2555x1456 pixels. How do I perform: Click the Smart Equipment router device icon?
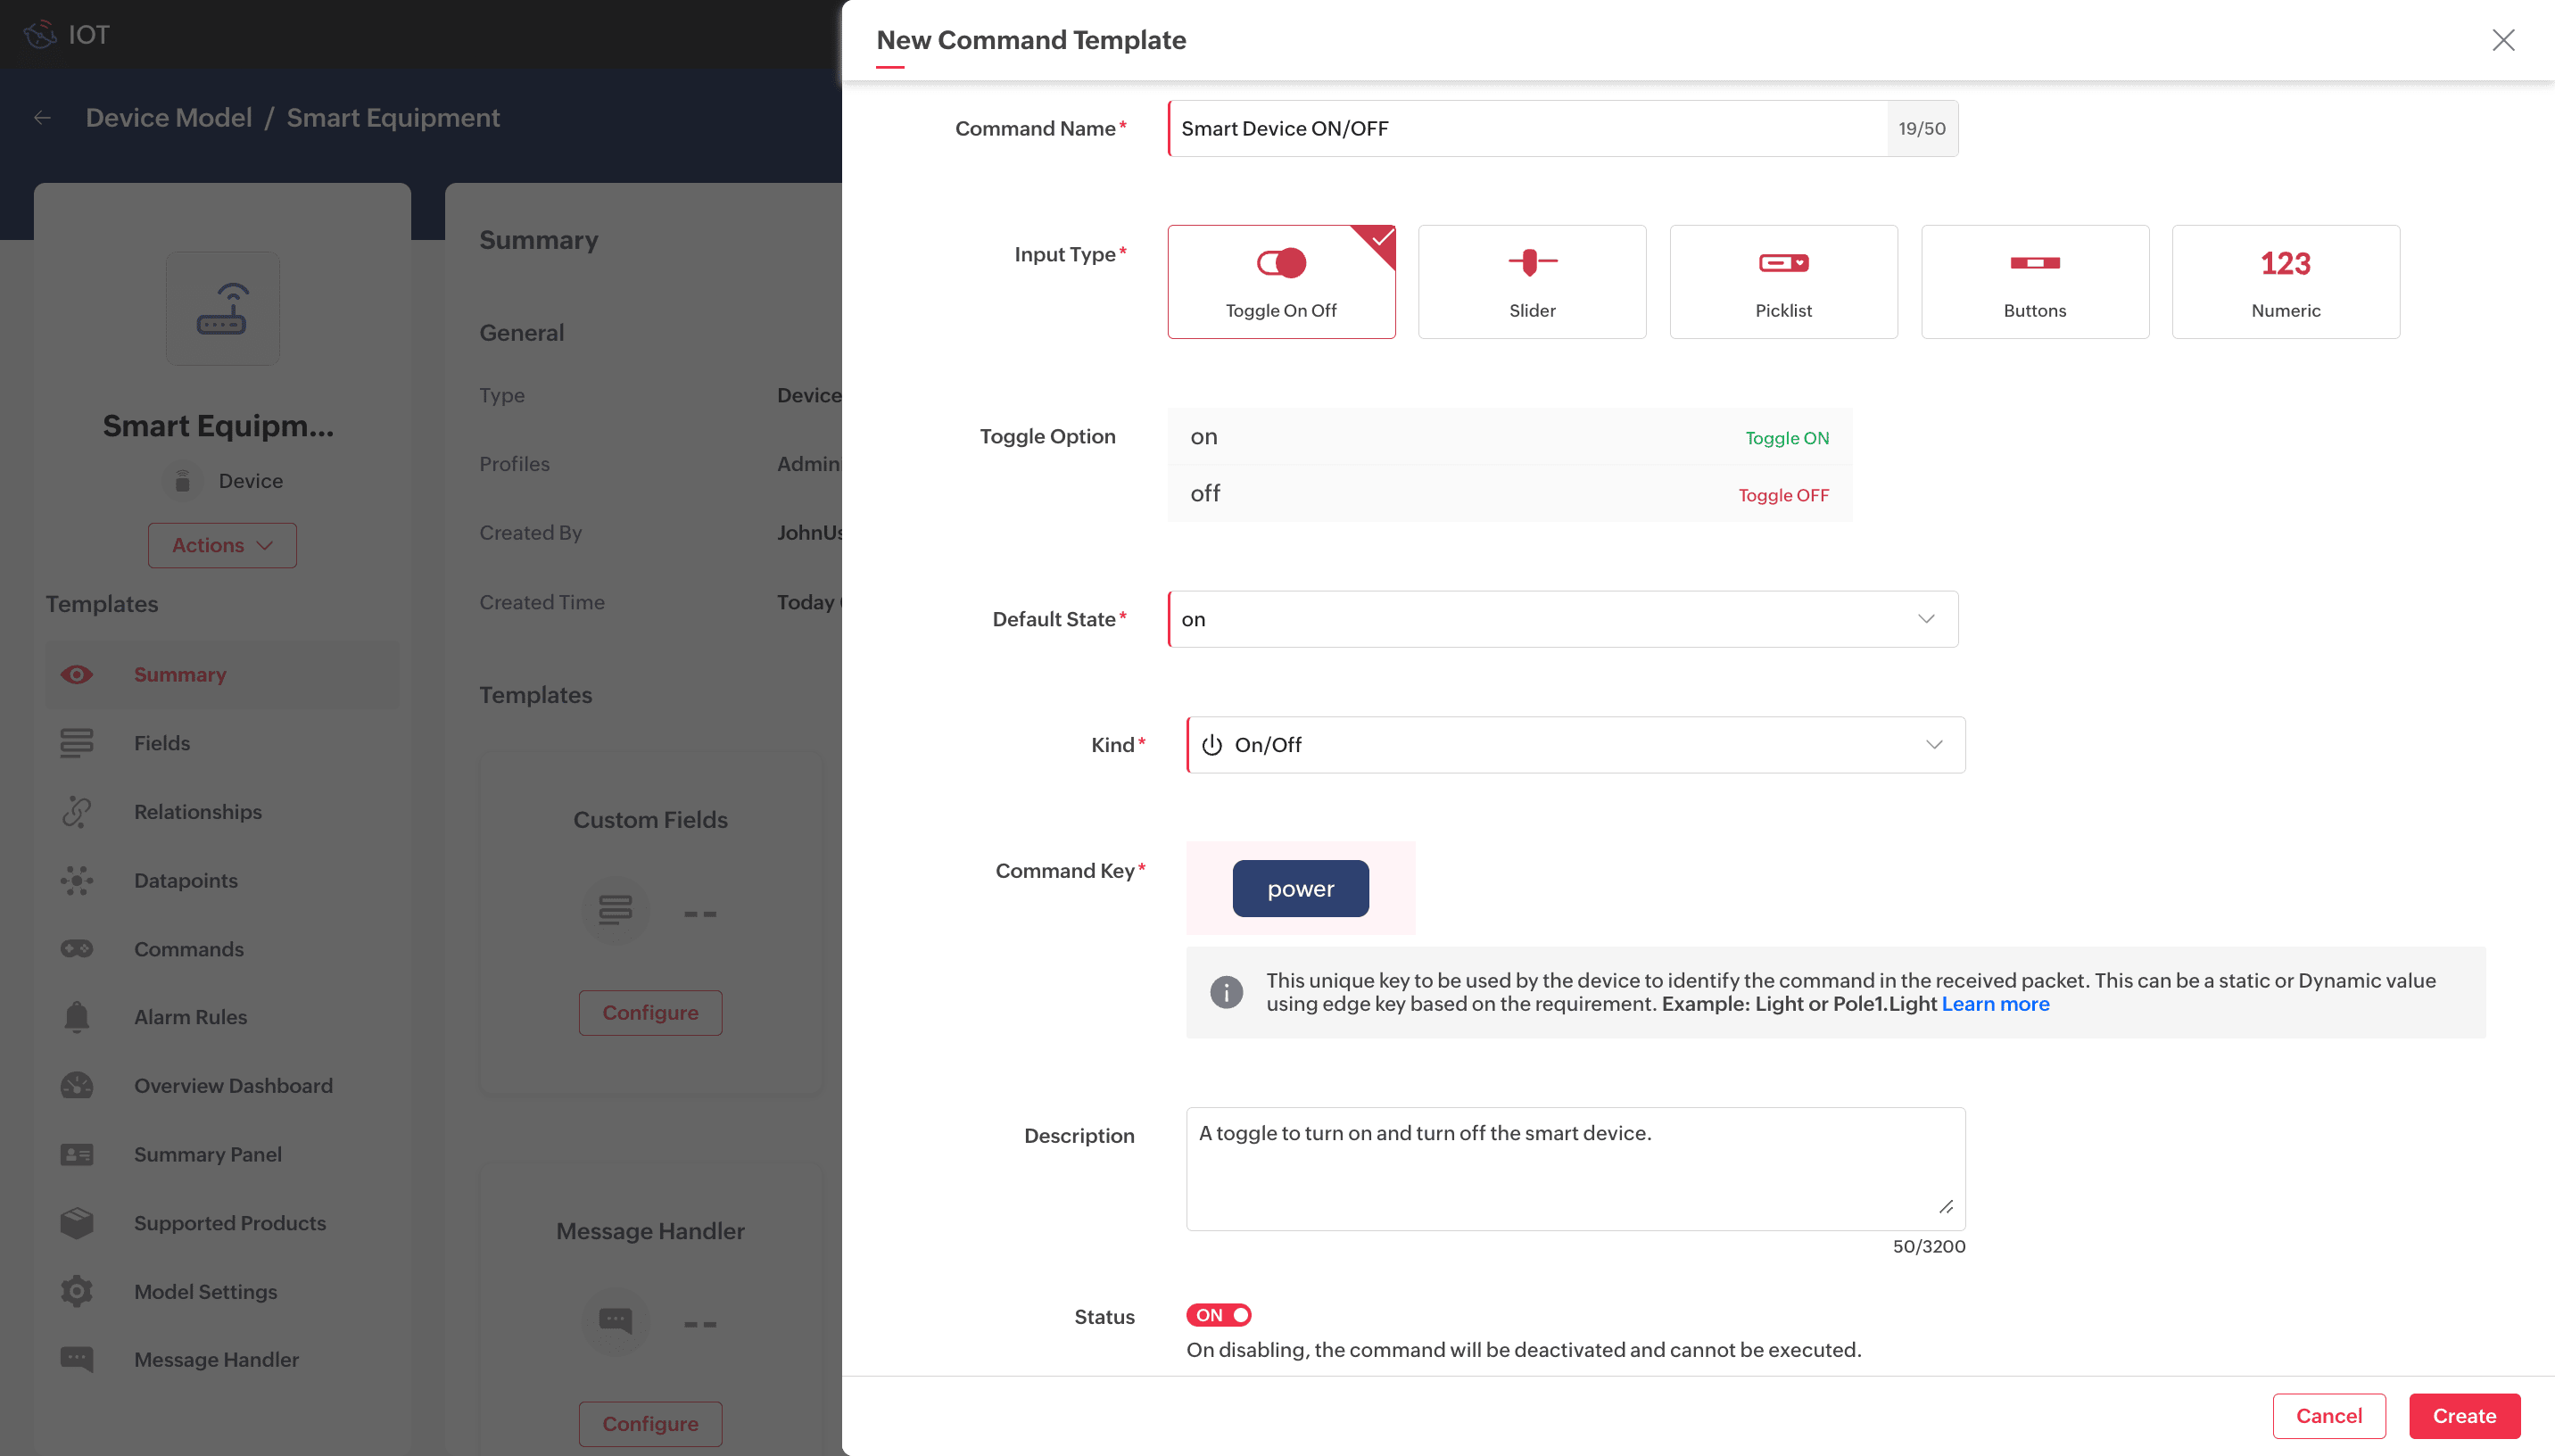click(x=222, y=308)
